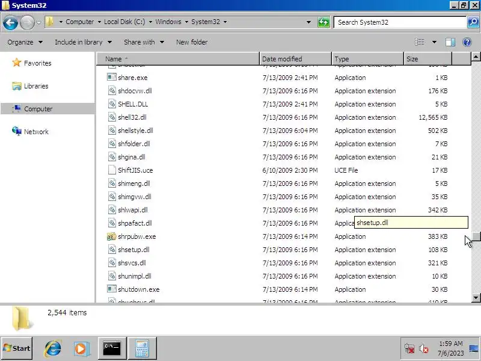The height and width of the screenshot is (361, 481).
Task: Select the file shpafact.dll
Action: coord(135,223)
